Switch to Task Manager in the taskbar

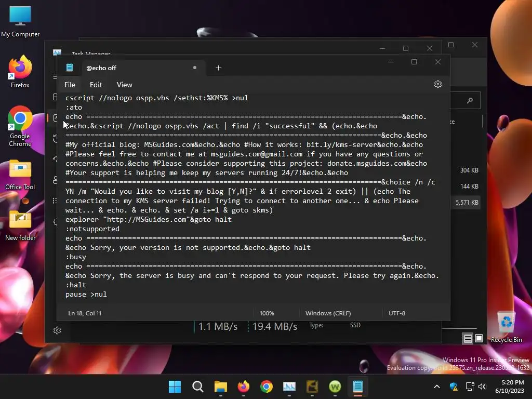click(x=289, y=387)
